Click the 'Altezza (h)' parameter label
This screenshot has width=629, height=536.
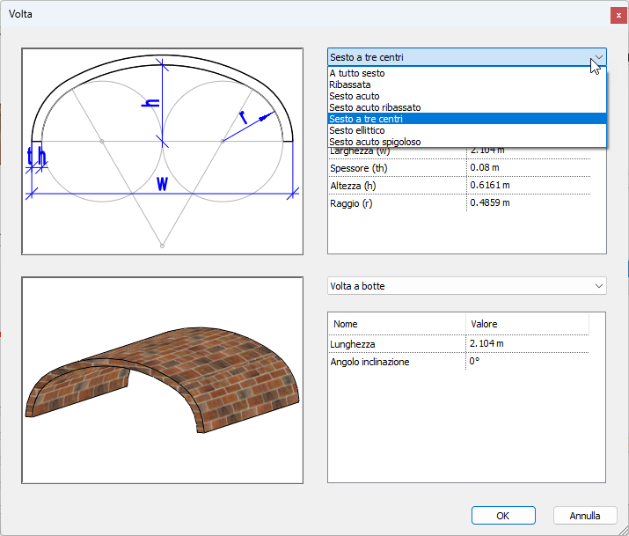coord(353,186)
